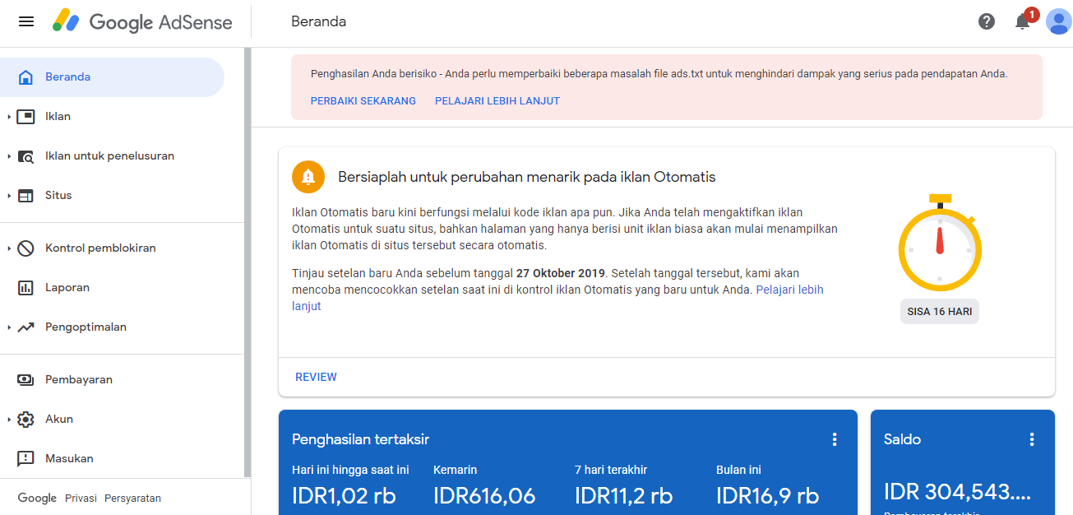Click the Iklan ads icon
The image size is (1073, 515).
point(25,117)
